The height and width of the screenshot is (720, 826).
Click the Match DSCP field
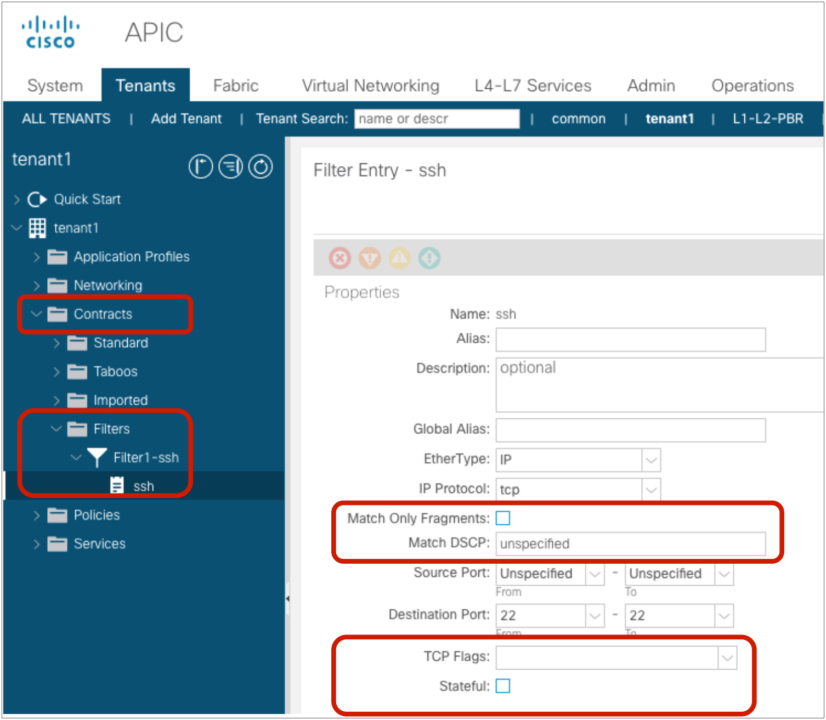tap(631, 543)
